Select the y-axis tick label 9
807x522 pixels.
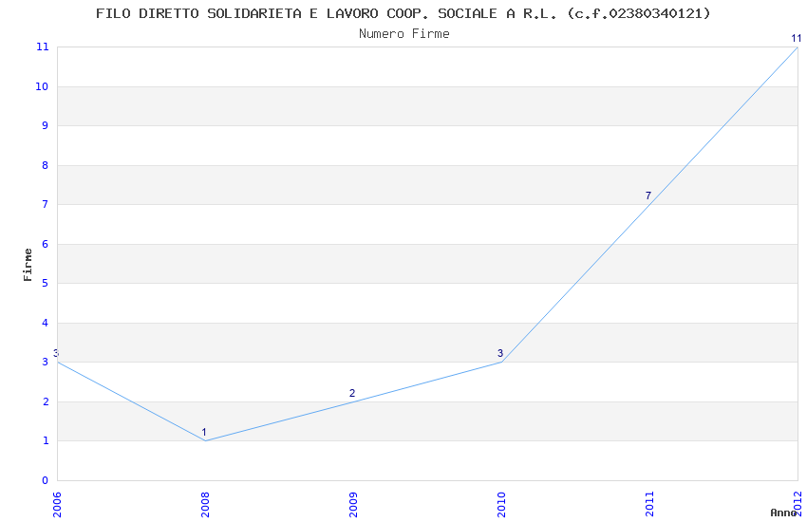[x=46, y=125]
